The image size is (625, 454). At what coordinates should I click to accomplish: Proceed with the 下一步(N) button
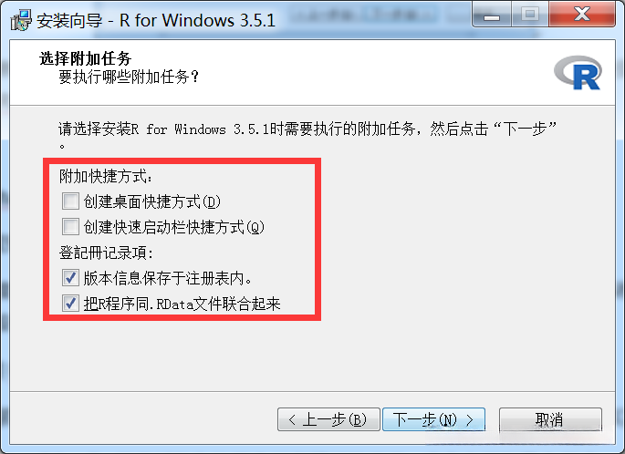pyautogui.click(x=433, y=419)
